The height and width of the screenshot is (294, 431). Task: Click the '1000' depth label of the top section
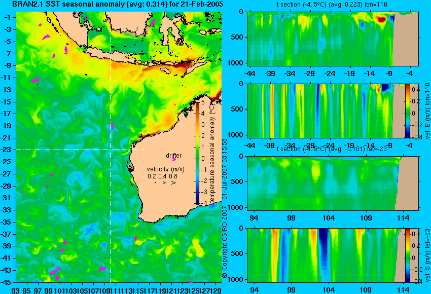[237, 63]
